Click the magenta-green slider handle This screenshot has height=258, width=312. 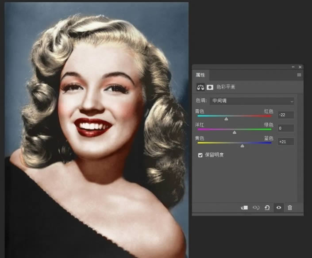pyautogui.click(x=235, y=132)
